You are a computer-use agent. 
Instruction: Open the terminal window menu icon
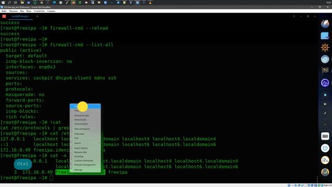[294, 16]
